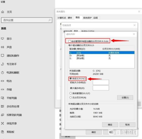The width and height of the screenshot is (142, 139).
Task: Click the Focus assist (专注助手) moon icon
Action: (x=2, y=64)
